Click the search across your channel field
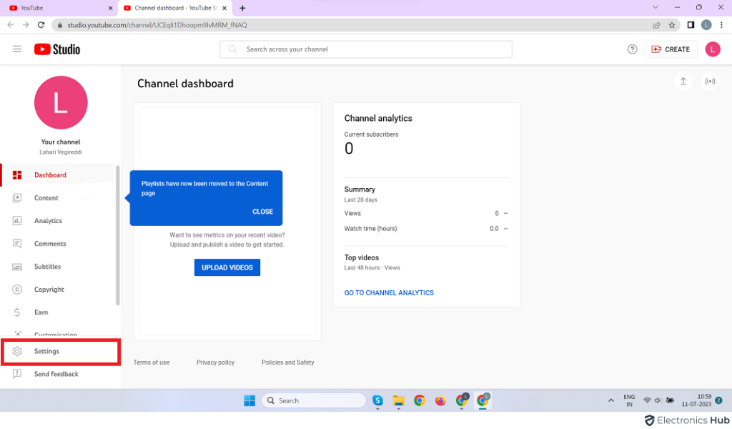Viewport: 732px width, 429px height. coord(366,49)
